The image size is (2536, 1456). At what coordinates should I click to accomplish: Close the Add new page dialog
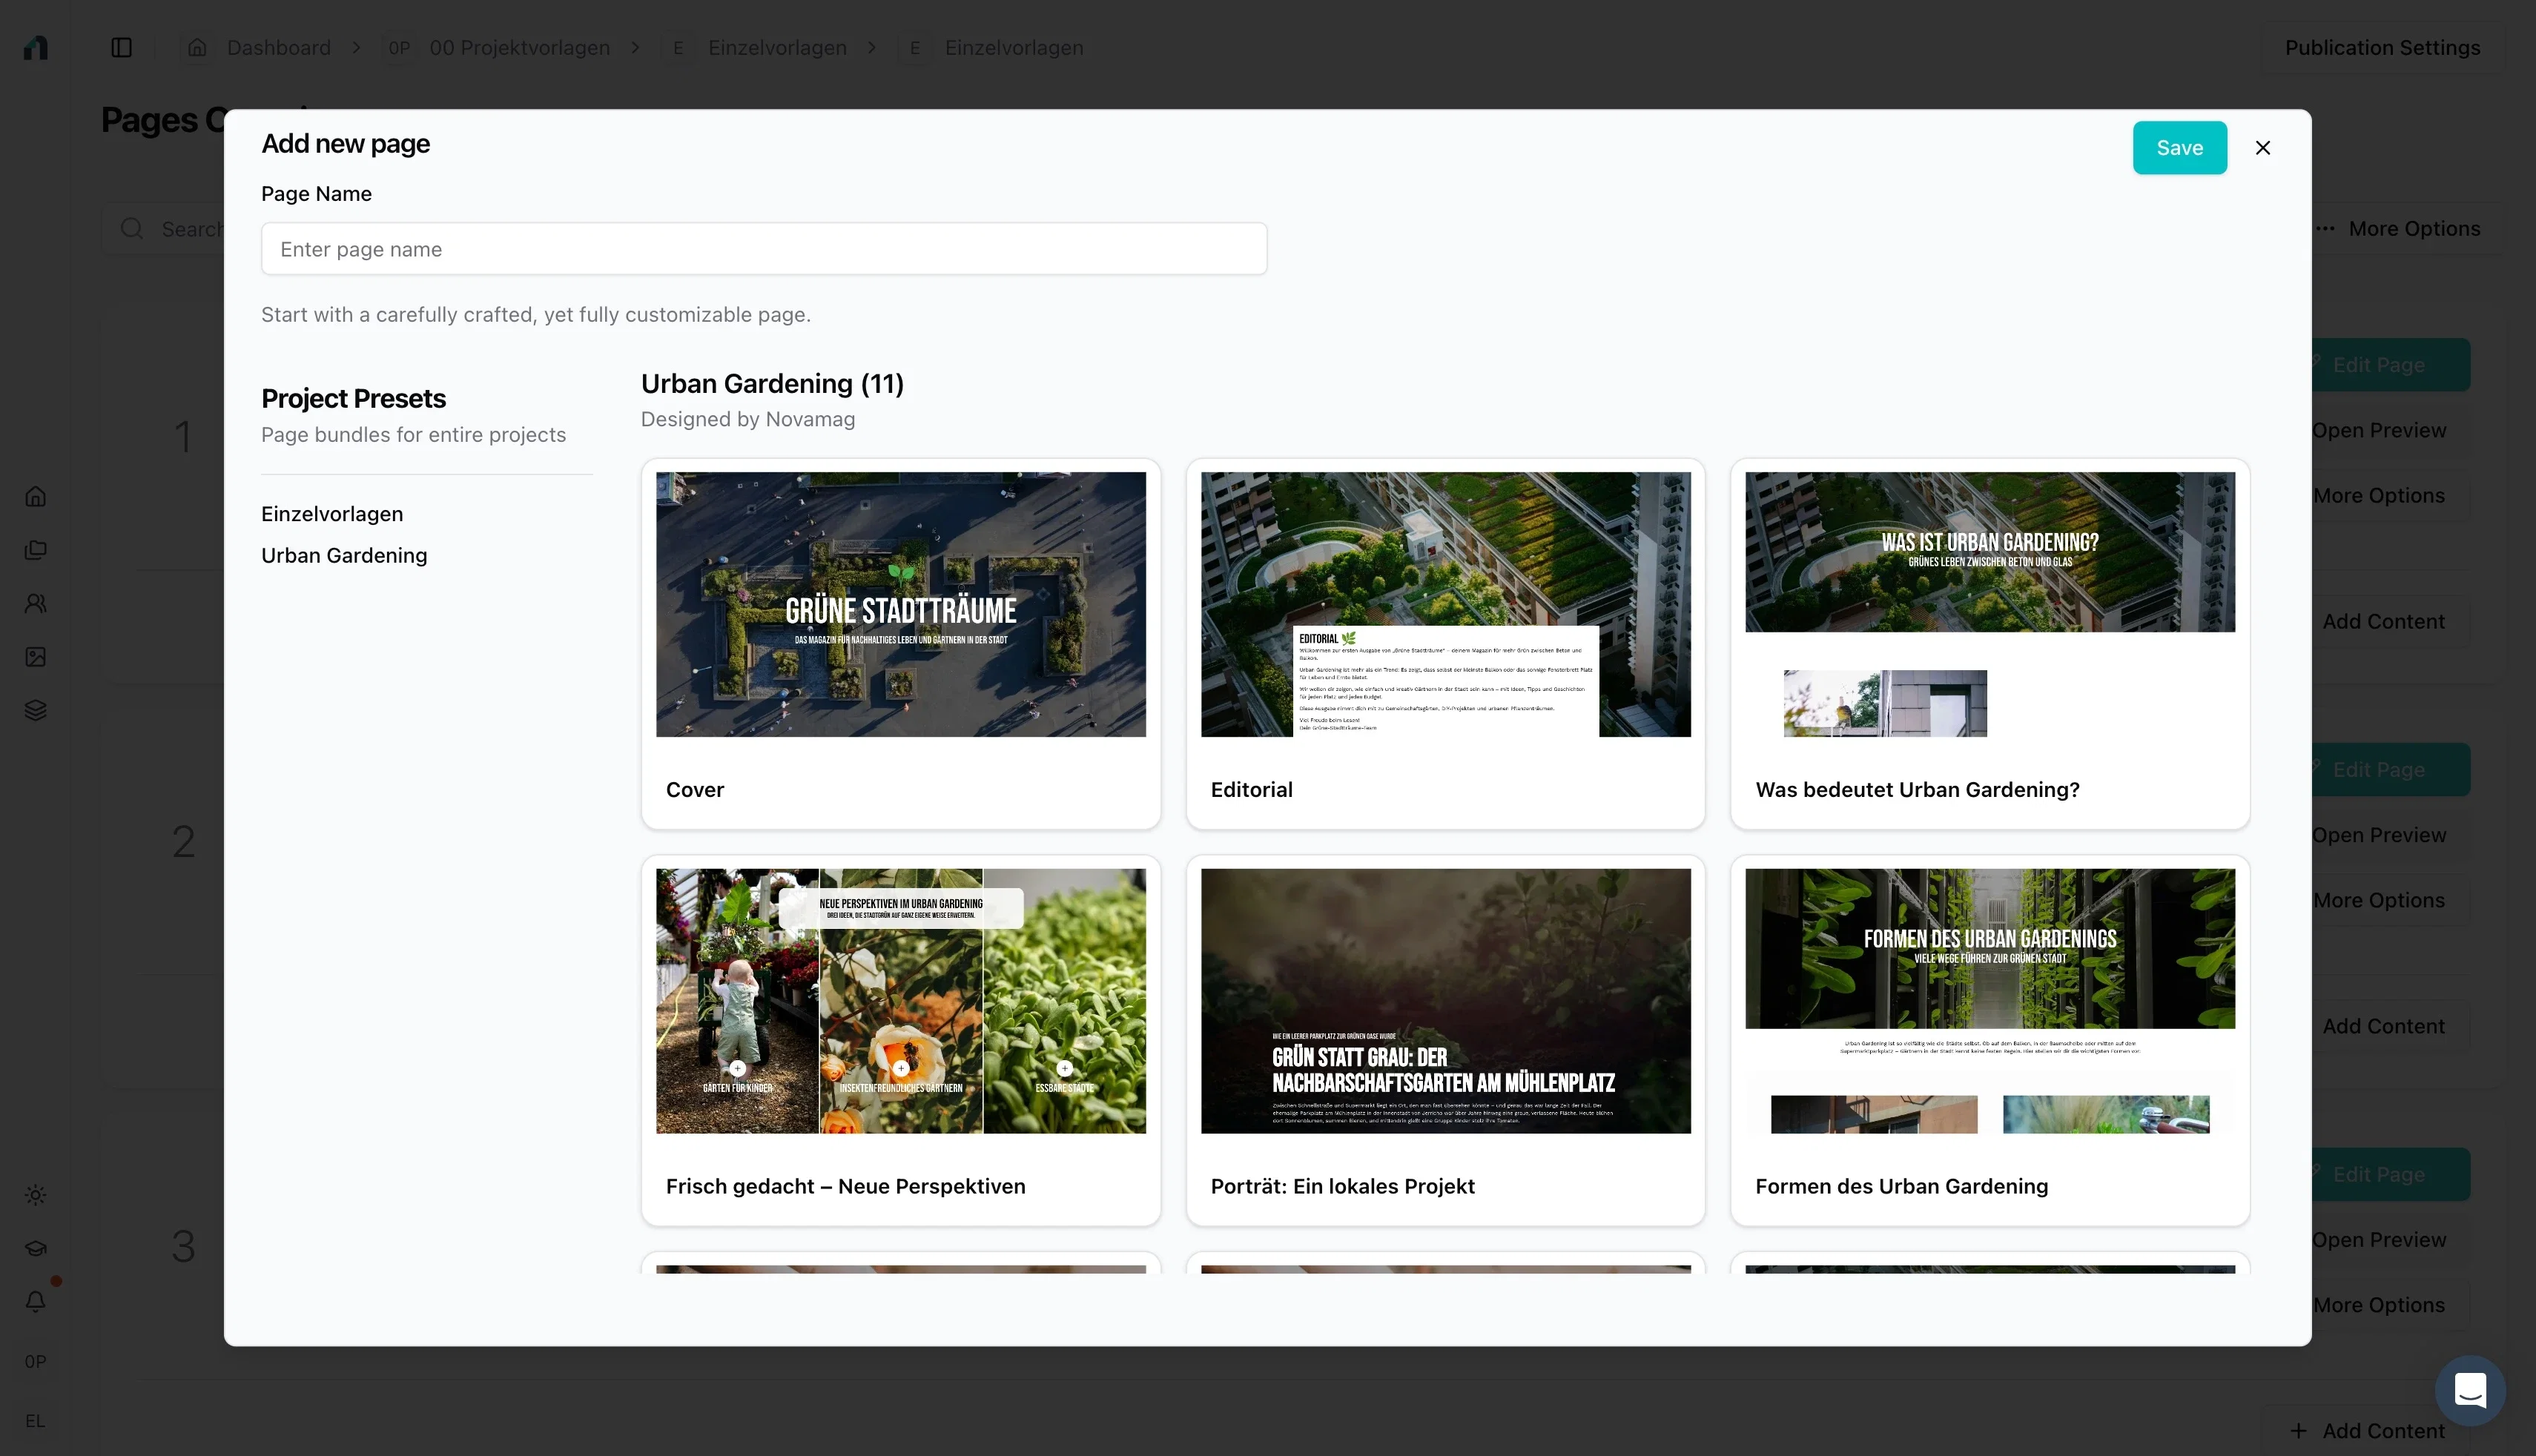tap(2263, 148)
